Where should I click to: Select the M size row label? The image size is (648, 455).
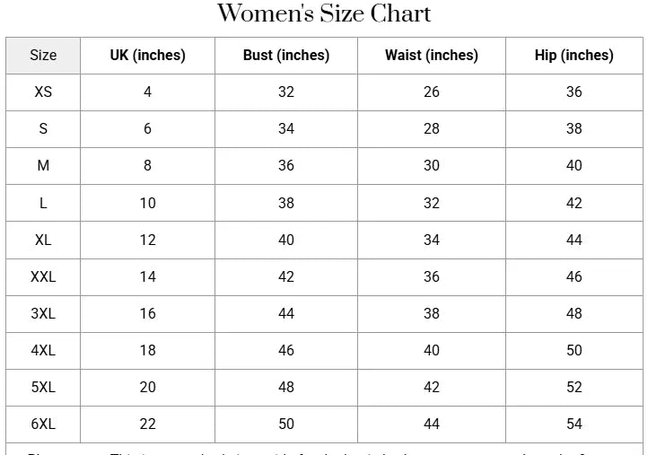coord(43,166)
